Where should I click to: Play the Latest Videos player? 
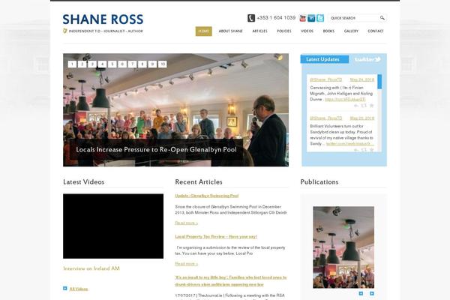113,226
